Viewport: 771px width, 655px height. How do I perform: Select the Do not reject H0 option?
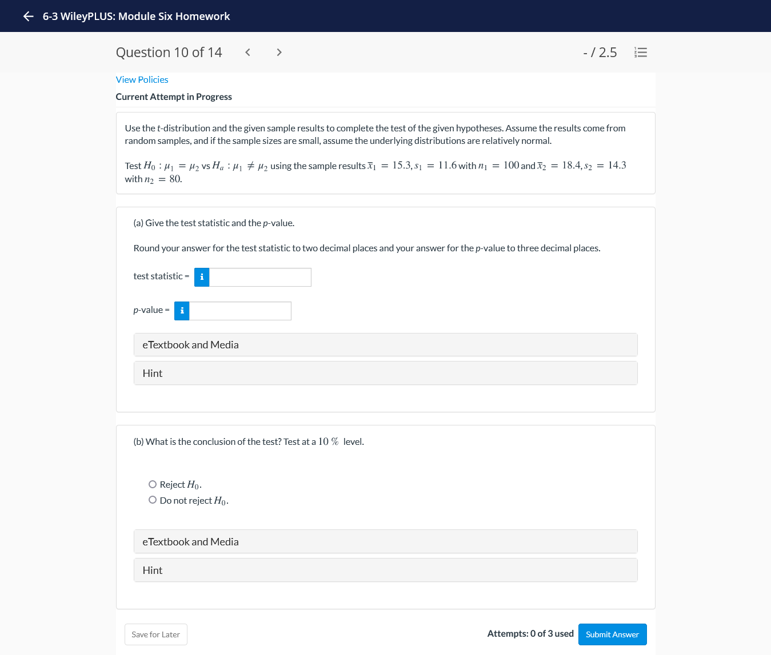pos(152,499)
